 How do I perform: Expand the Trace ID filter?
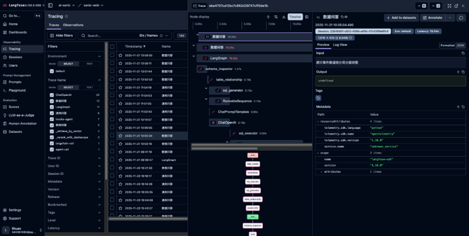click(x=99, y=158)
